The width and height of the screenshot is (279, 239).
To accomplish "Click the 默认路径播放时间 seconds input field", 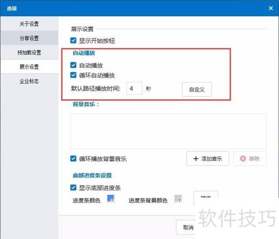I will (x=134, y=88).
